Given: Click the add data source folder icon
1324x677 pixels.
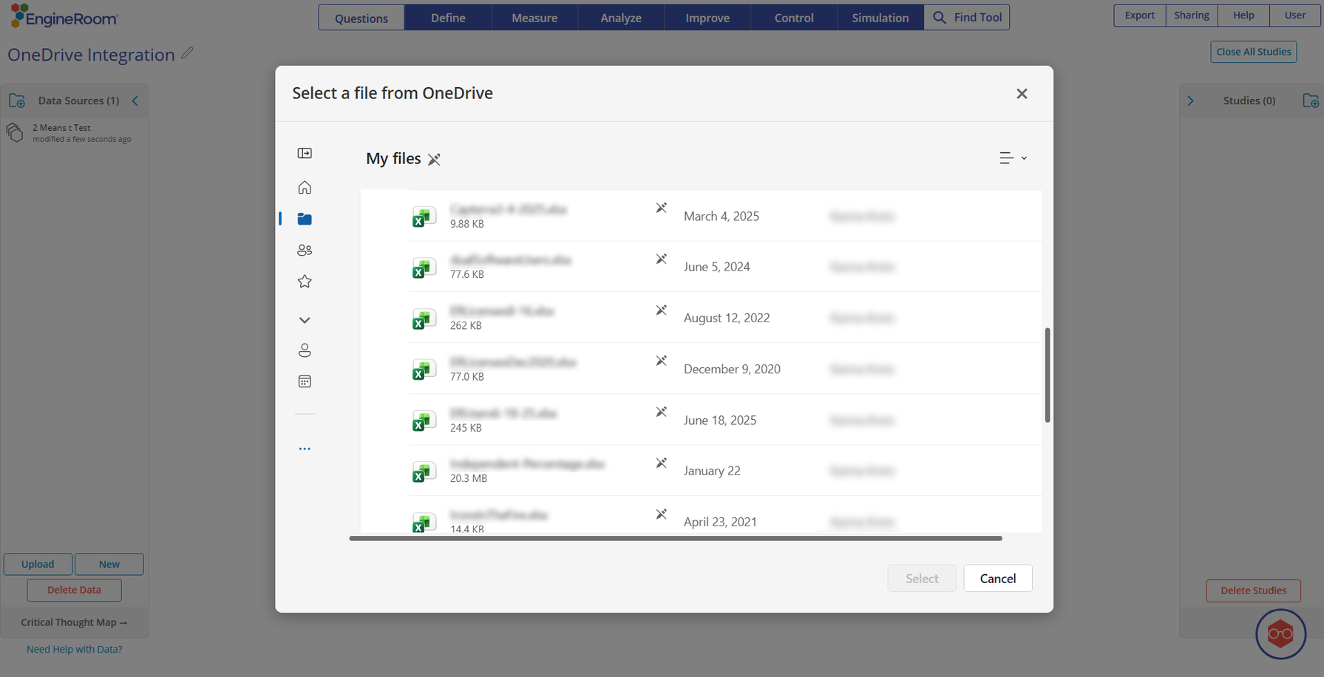Looking at the screenshot, I should (x=16, y=101).
